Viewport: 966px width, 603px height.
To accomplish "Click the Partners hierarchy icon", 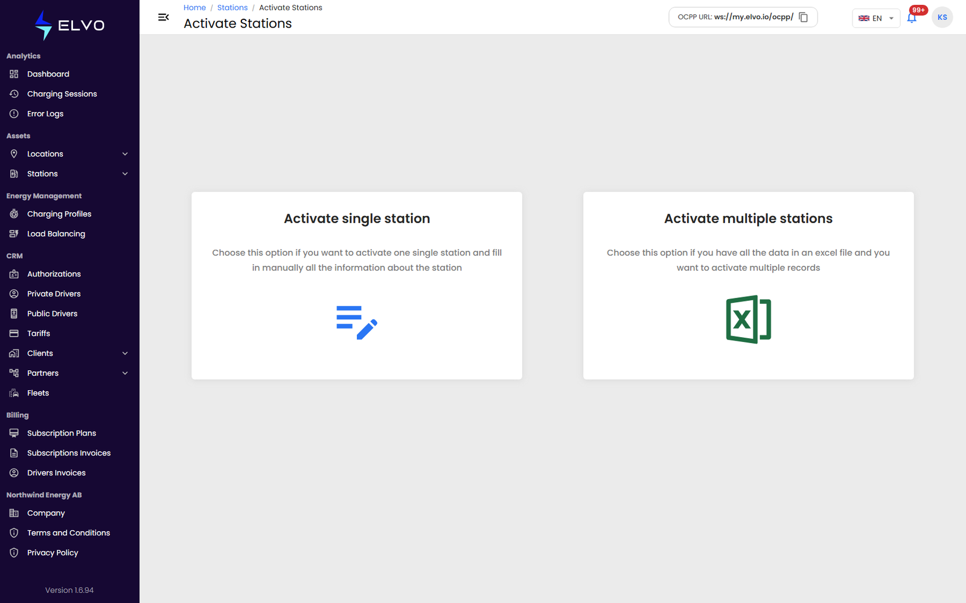I will [14, 373].
